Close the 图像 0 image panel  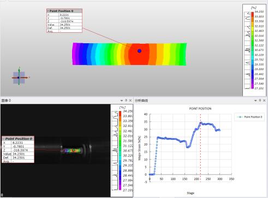click(130, 100)
